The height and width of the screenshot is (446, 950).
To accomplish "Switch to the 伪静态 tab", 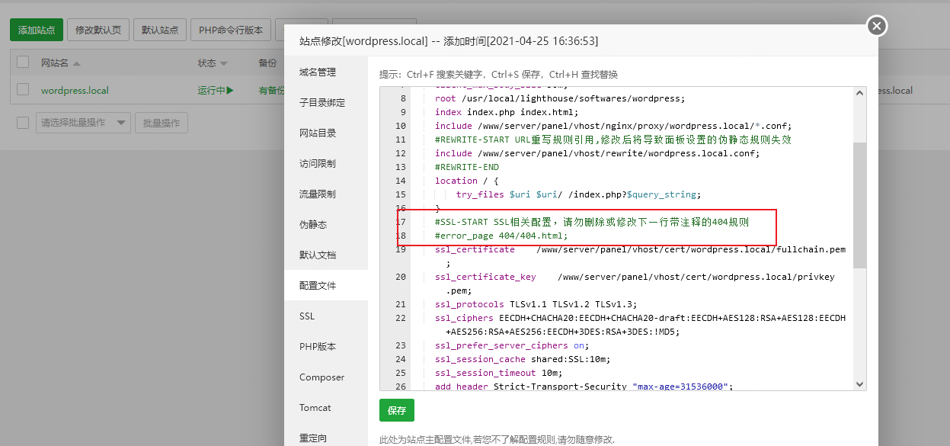I will (x=326, y=224).
